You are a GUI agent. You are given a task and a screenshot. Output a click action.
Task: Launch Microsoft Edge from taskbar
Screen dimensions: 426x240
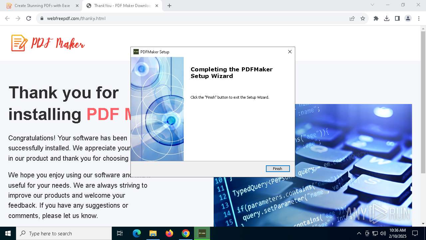pyautogui.click(x=137, y=233)
